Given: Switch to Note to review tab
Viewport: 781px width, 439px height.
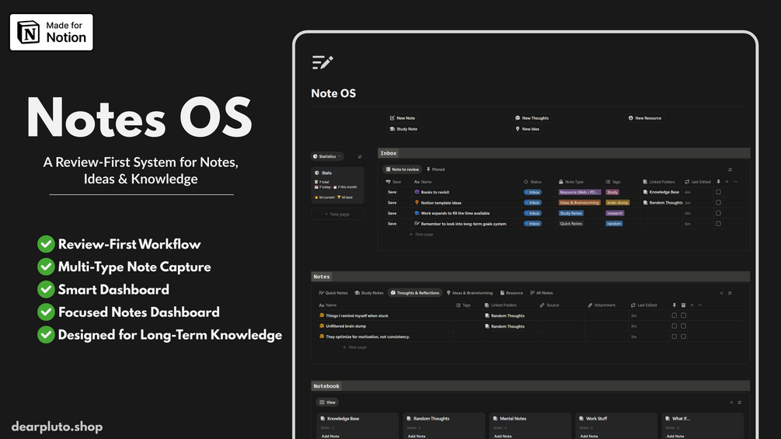Looking at the screenshot, I should click(x=403, y=169).
